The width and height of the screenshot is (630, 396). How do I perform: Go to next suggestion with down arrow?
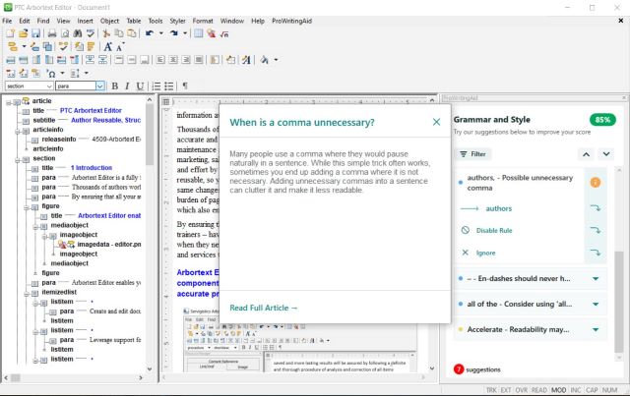point(606,154)
